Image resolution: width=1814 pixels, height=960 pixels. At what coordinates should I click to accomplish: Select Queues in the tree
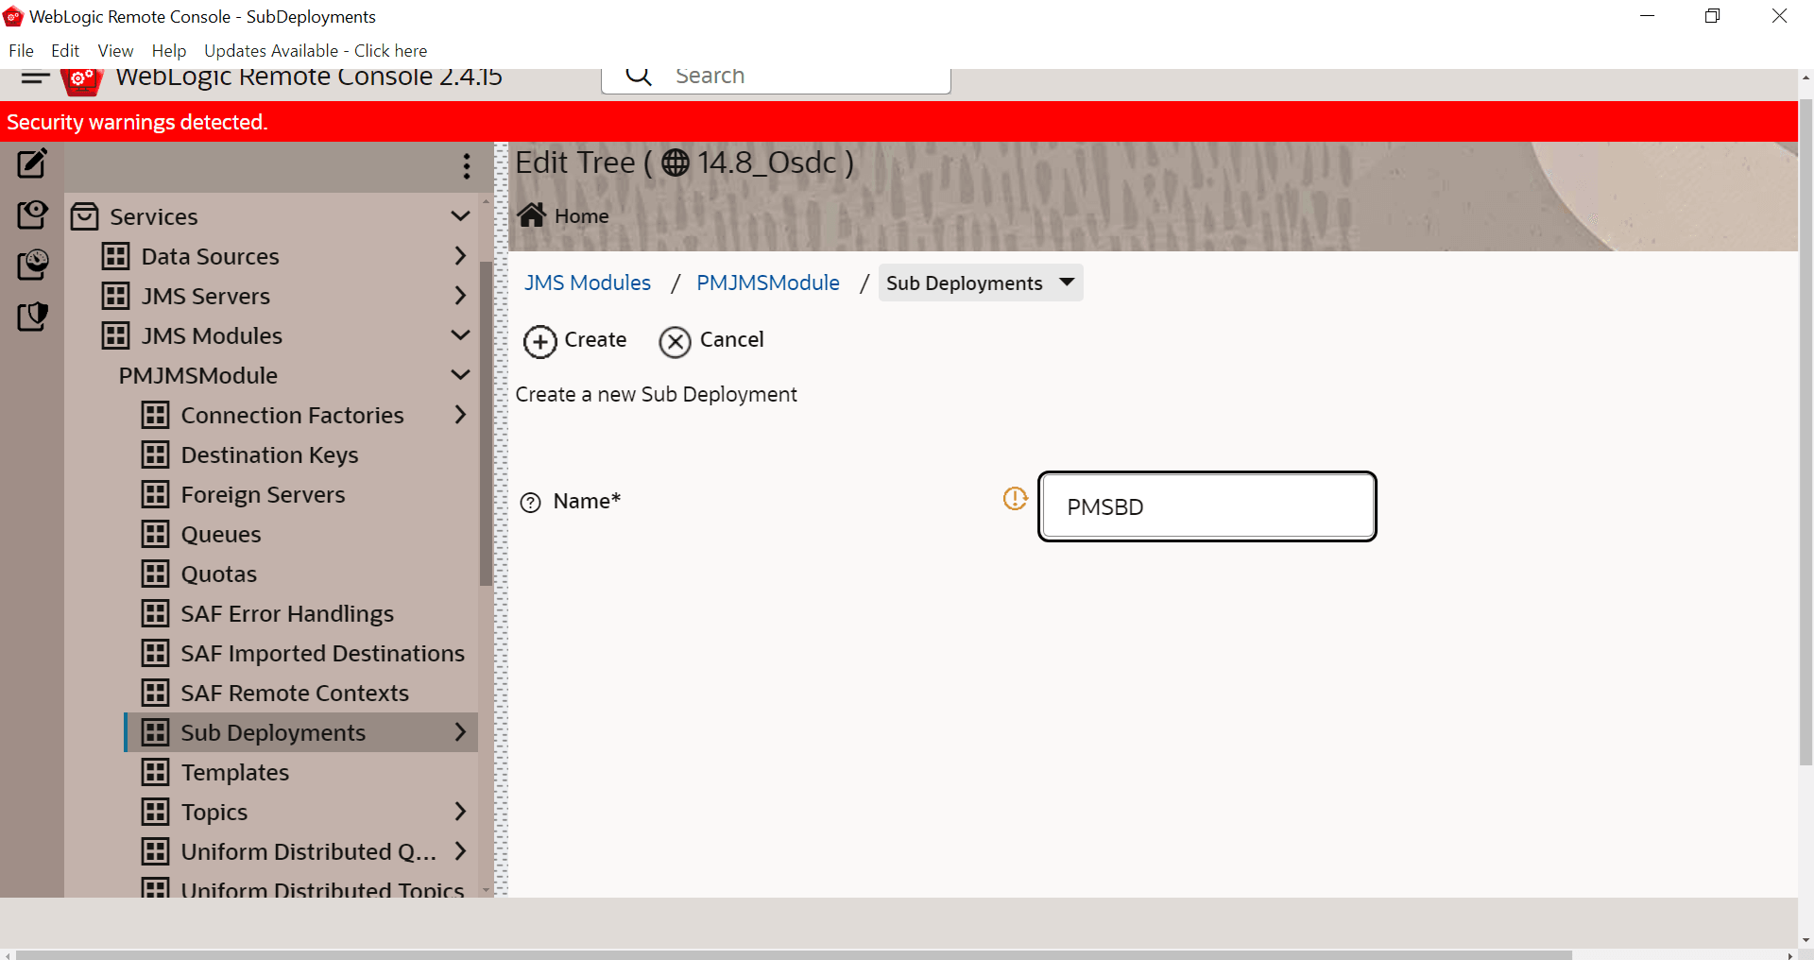point(221,535)
